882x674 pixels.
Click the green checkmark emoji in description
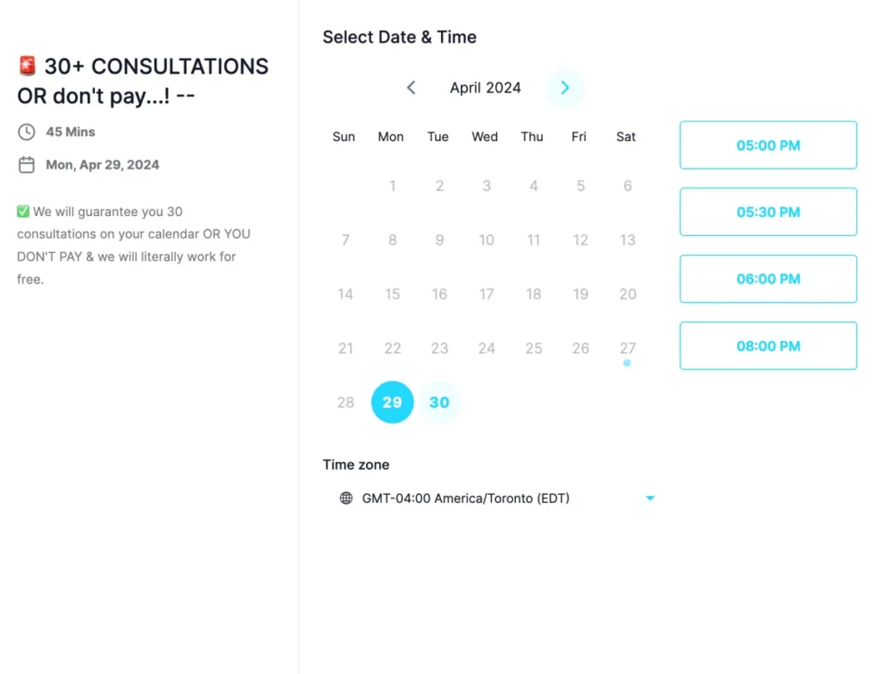(x=23, y=212)
